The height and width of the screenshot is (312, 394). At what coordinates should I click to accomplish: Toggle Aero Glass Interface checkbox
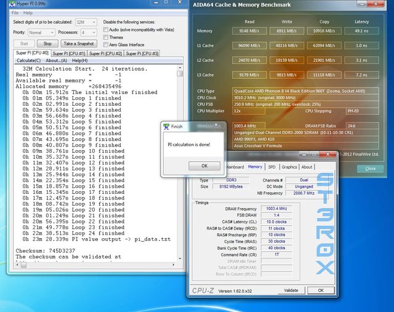[x=106, y=44]
